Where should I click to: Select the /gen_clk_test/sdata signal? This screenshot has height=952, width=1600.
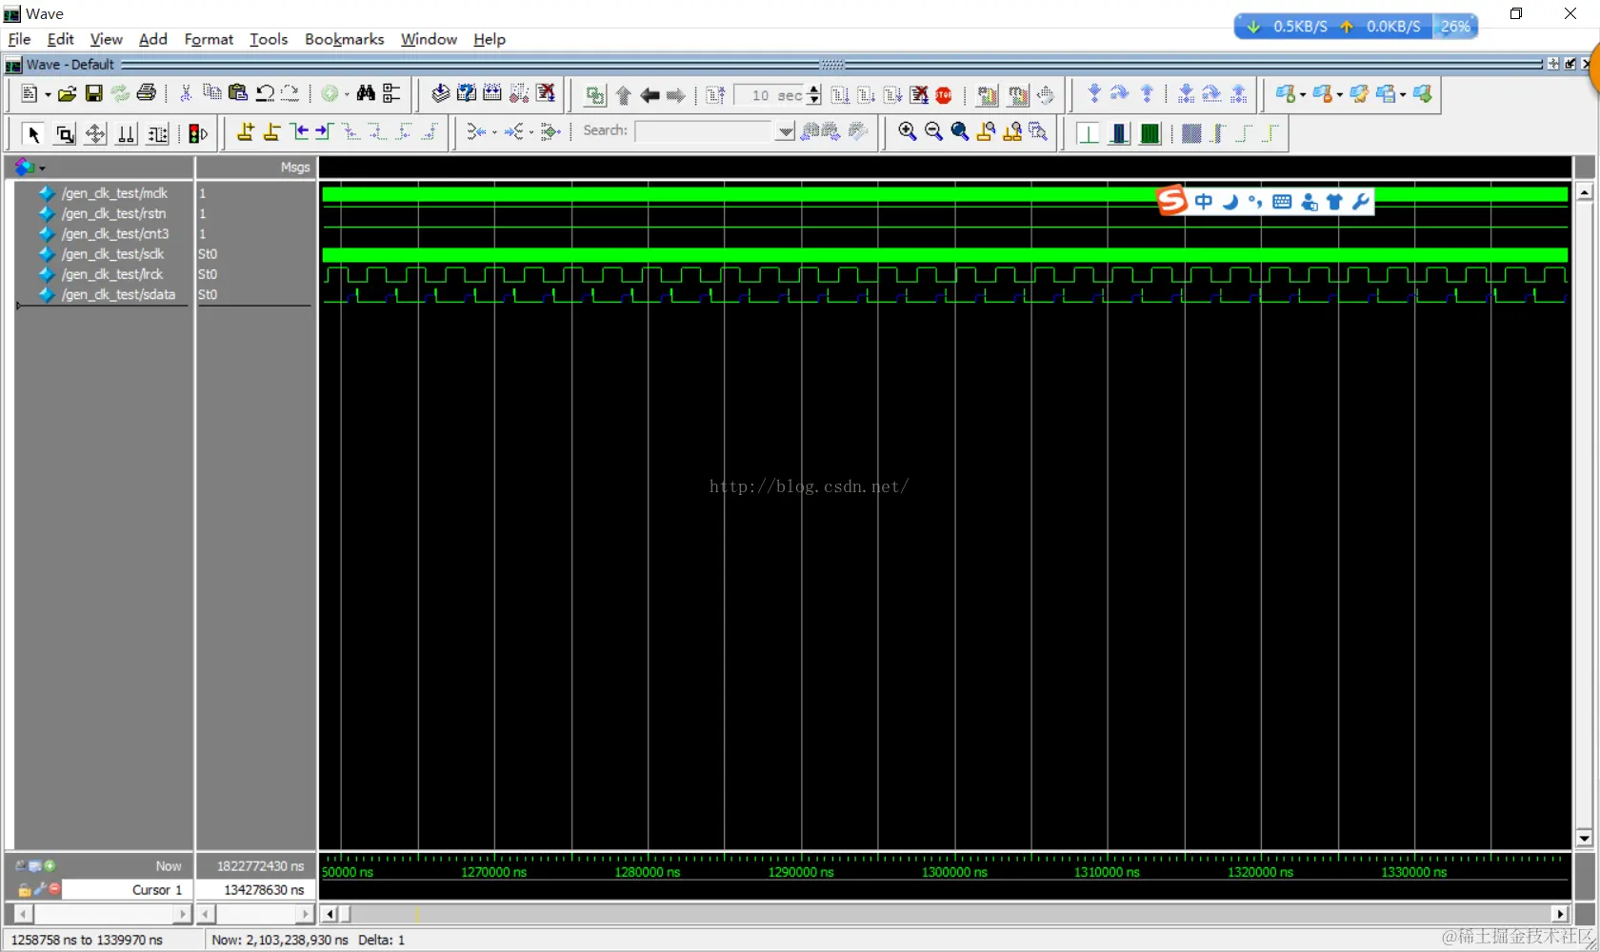point(118,294)
